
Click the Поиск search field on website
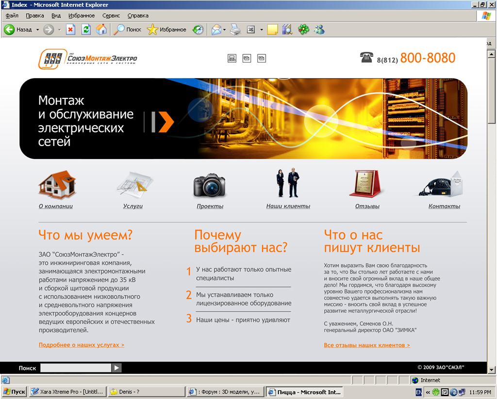coord(76,368)
